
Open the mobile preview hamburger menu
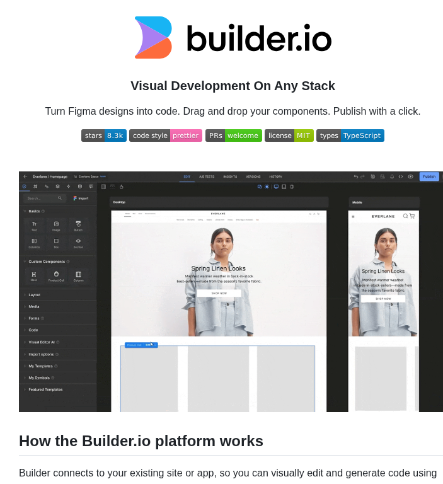point(353,217)
